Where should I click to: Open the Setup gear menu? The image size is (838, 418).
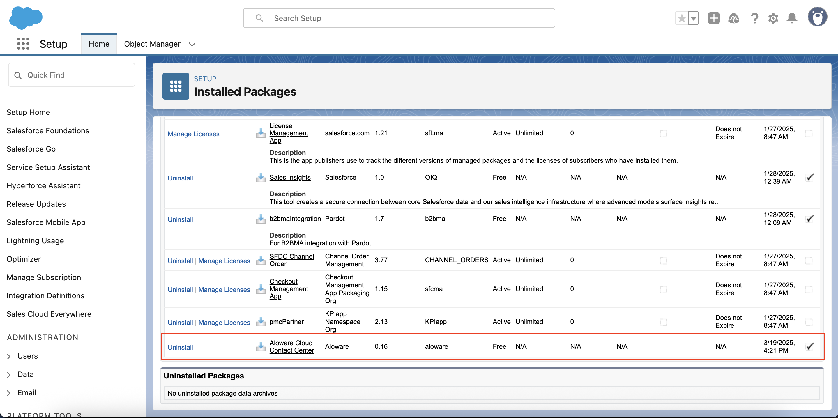point(773,18)
